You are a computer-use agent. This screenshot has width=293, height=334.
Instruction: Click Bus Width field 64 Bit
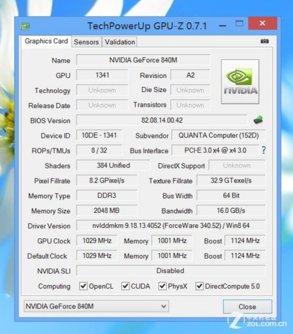pyautogui.click(x=231, y=195)
